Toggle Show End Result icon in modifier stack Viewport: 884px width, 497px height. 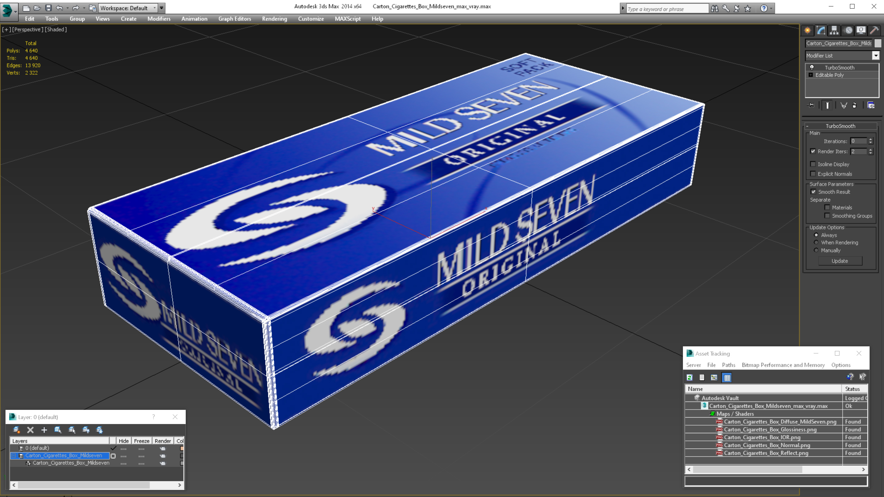(x=828, y=105)
